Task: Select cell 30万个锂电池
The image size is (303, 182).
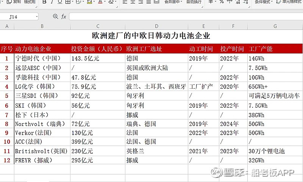Action: [x=275, y=151]
